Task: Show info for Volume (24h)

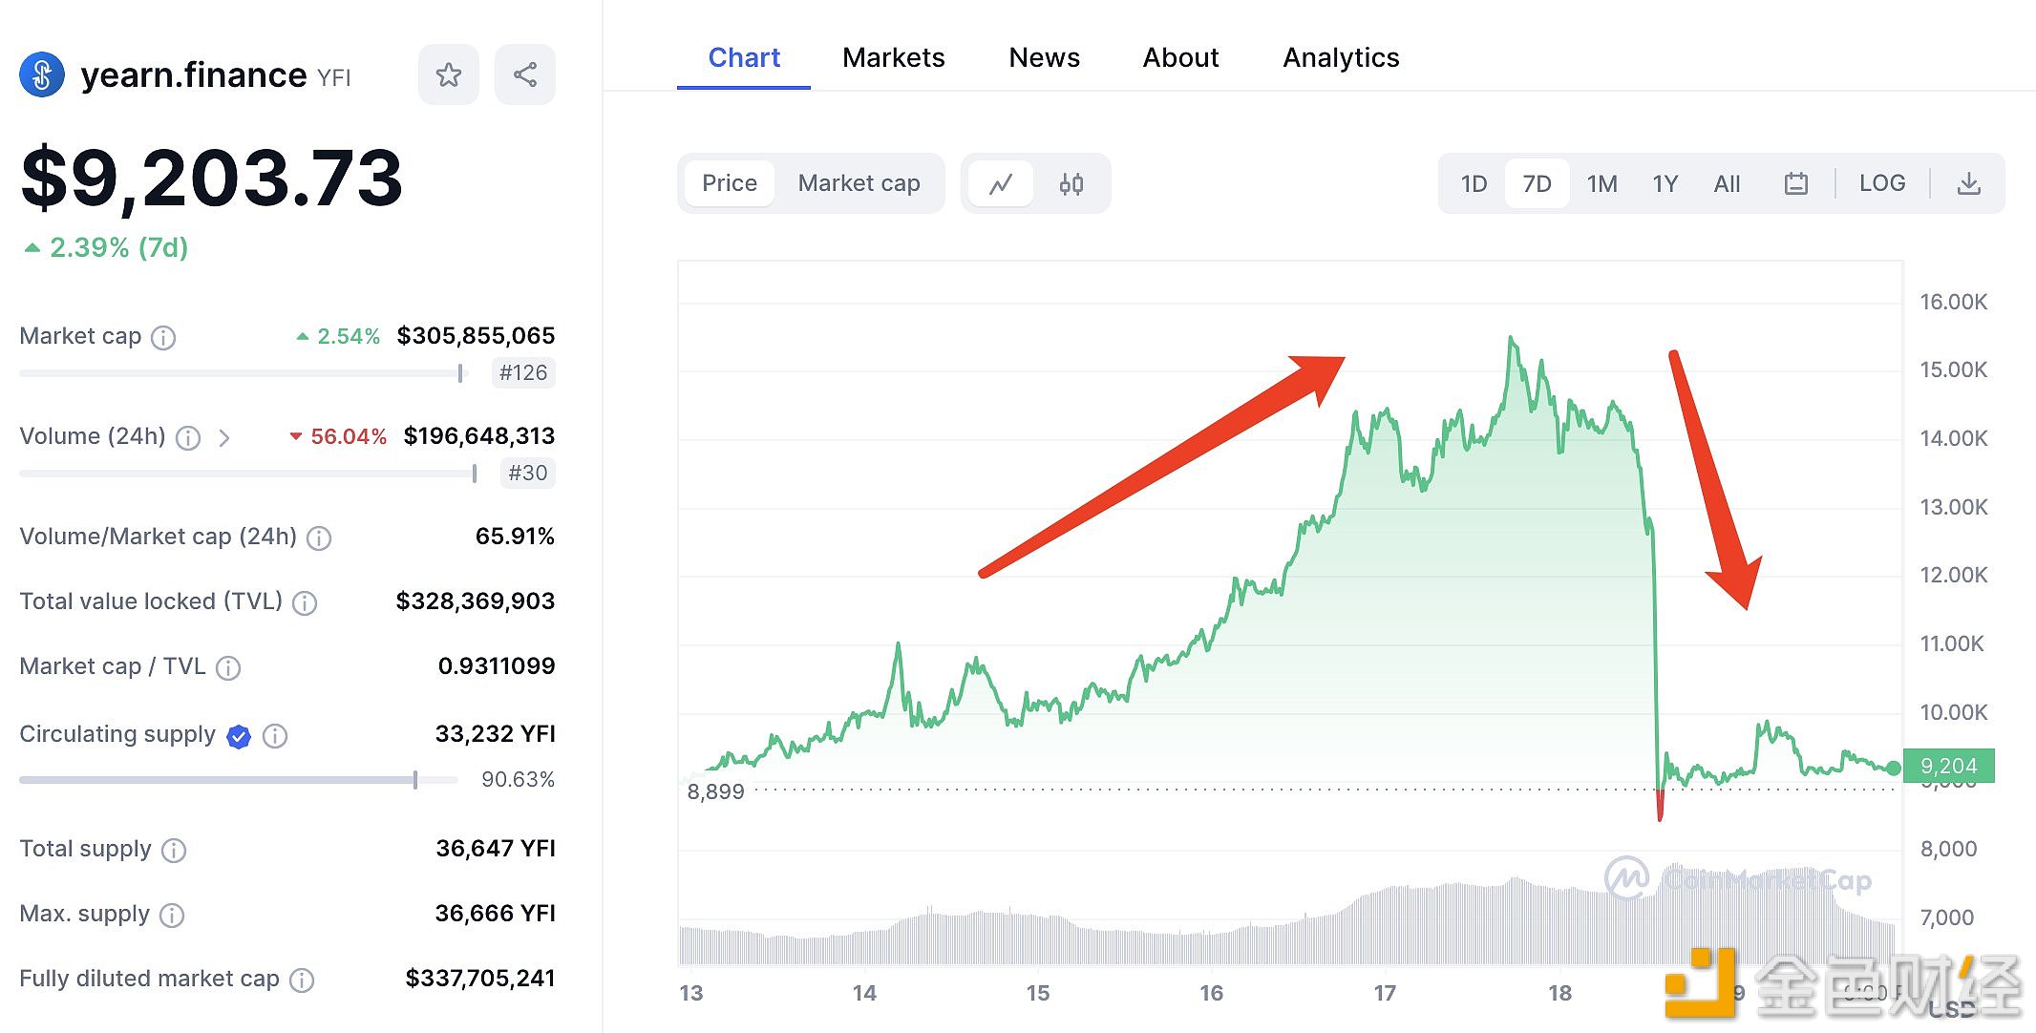Action: click(188, 438)
